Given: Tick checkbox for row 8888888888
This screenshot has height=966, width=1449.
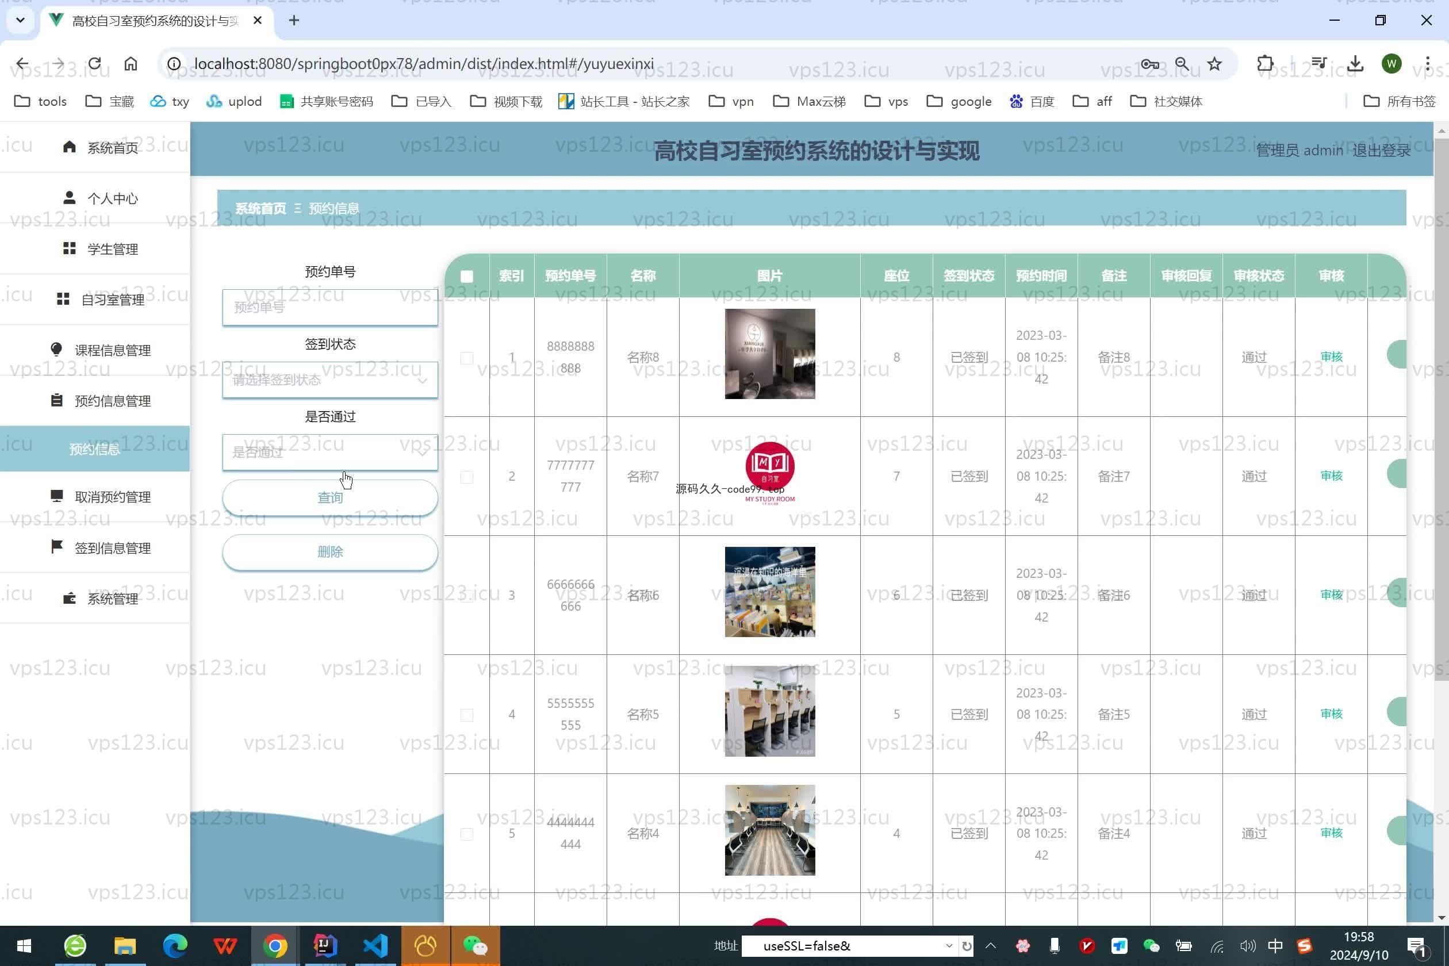Looking at the screenshot, I should coord(467,357).
